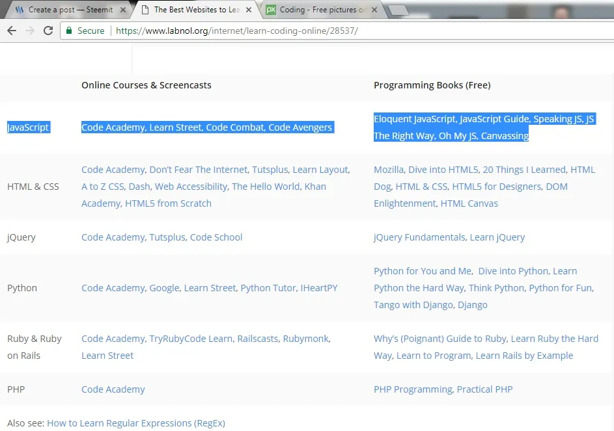The height and width of the screenshot is (431, 614).
Task: Close the Create a post Steemit tab
Action: tap(123, 10)
